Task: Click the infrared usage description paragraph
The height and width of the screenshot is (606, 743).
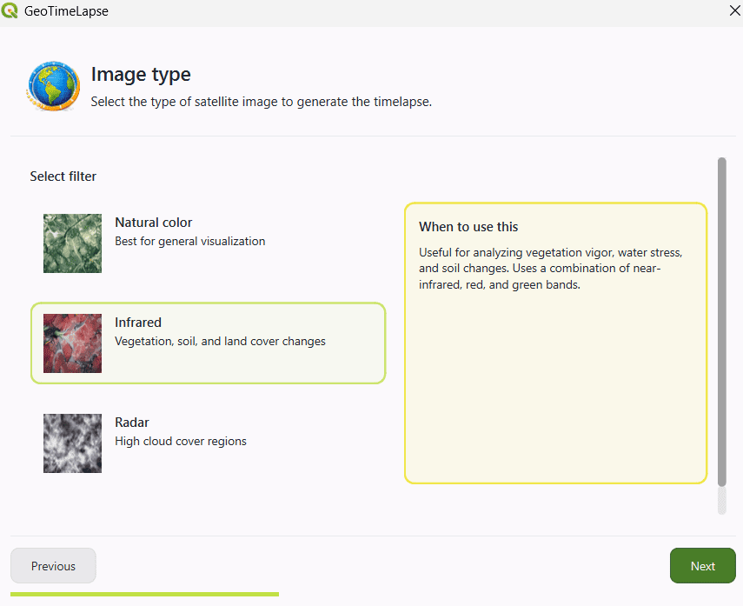Action: click(x=551, y=269)
